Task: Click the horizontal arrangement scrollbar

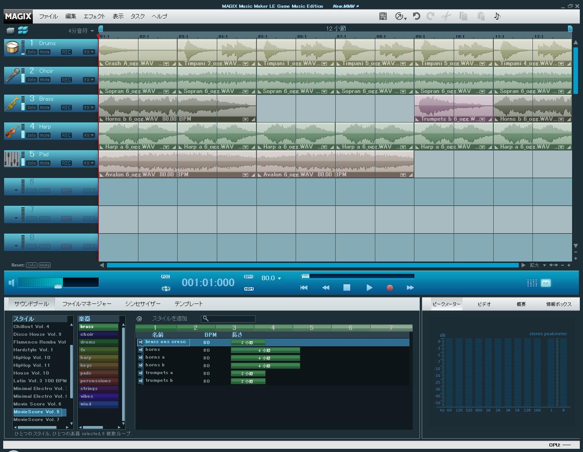Action: tap(312, 265)
